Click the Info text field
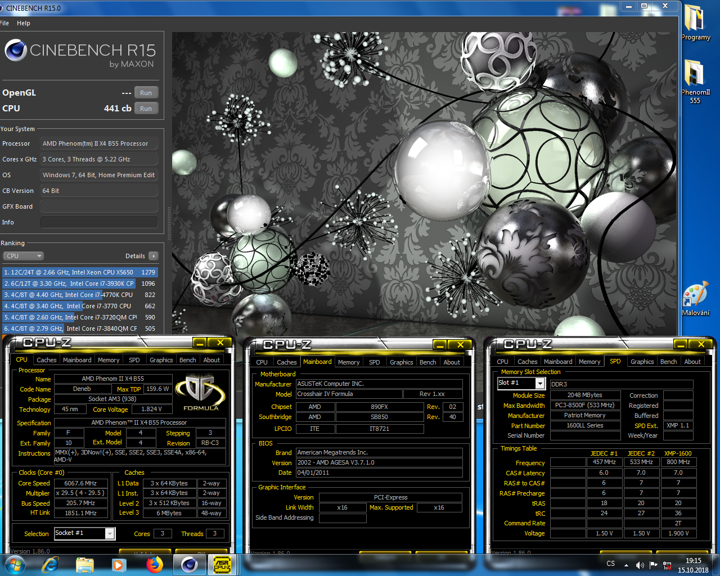 pyautogui.click(x=98, y=222)
